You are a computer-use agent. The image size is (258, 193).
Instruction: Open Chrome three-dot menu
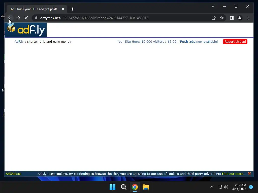pyautogui.click(x=248, y=18)
